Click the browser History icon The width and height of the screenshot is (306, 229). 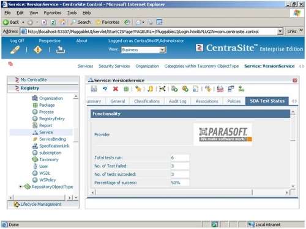tap(127, 22)
